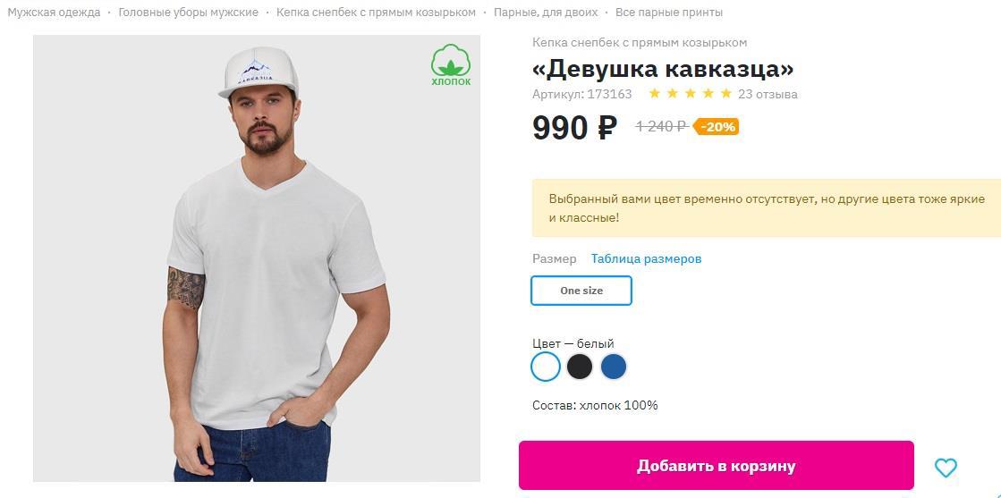The height and width of the screenshot is (498, 1001).
Task: Click the product title «Девушка кавказца»
Action: (x=663, y=69)
